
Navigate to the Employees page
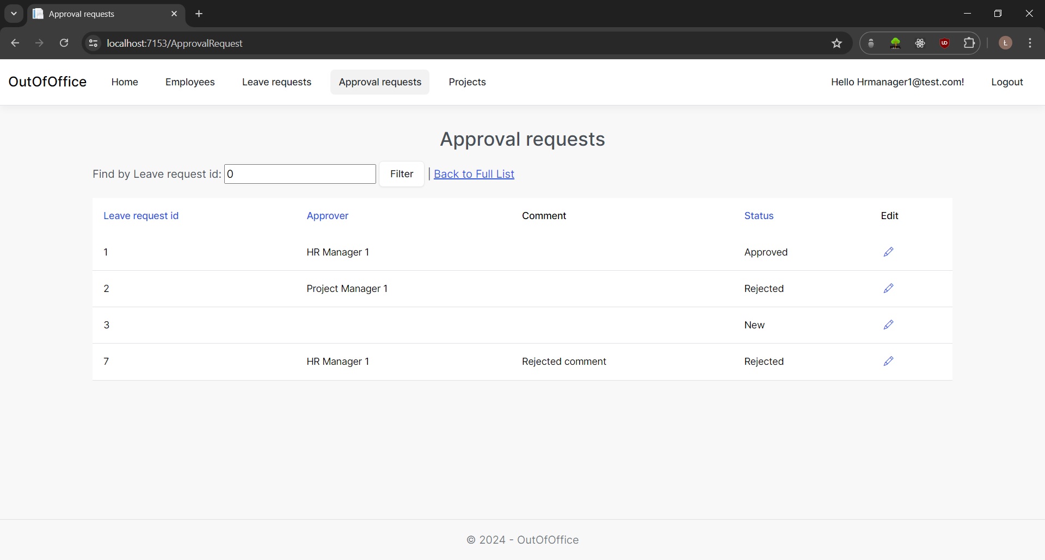(189, 82)
